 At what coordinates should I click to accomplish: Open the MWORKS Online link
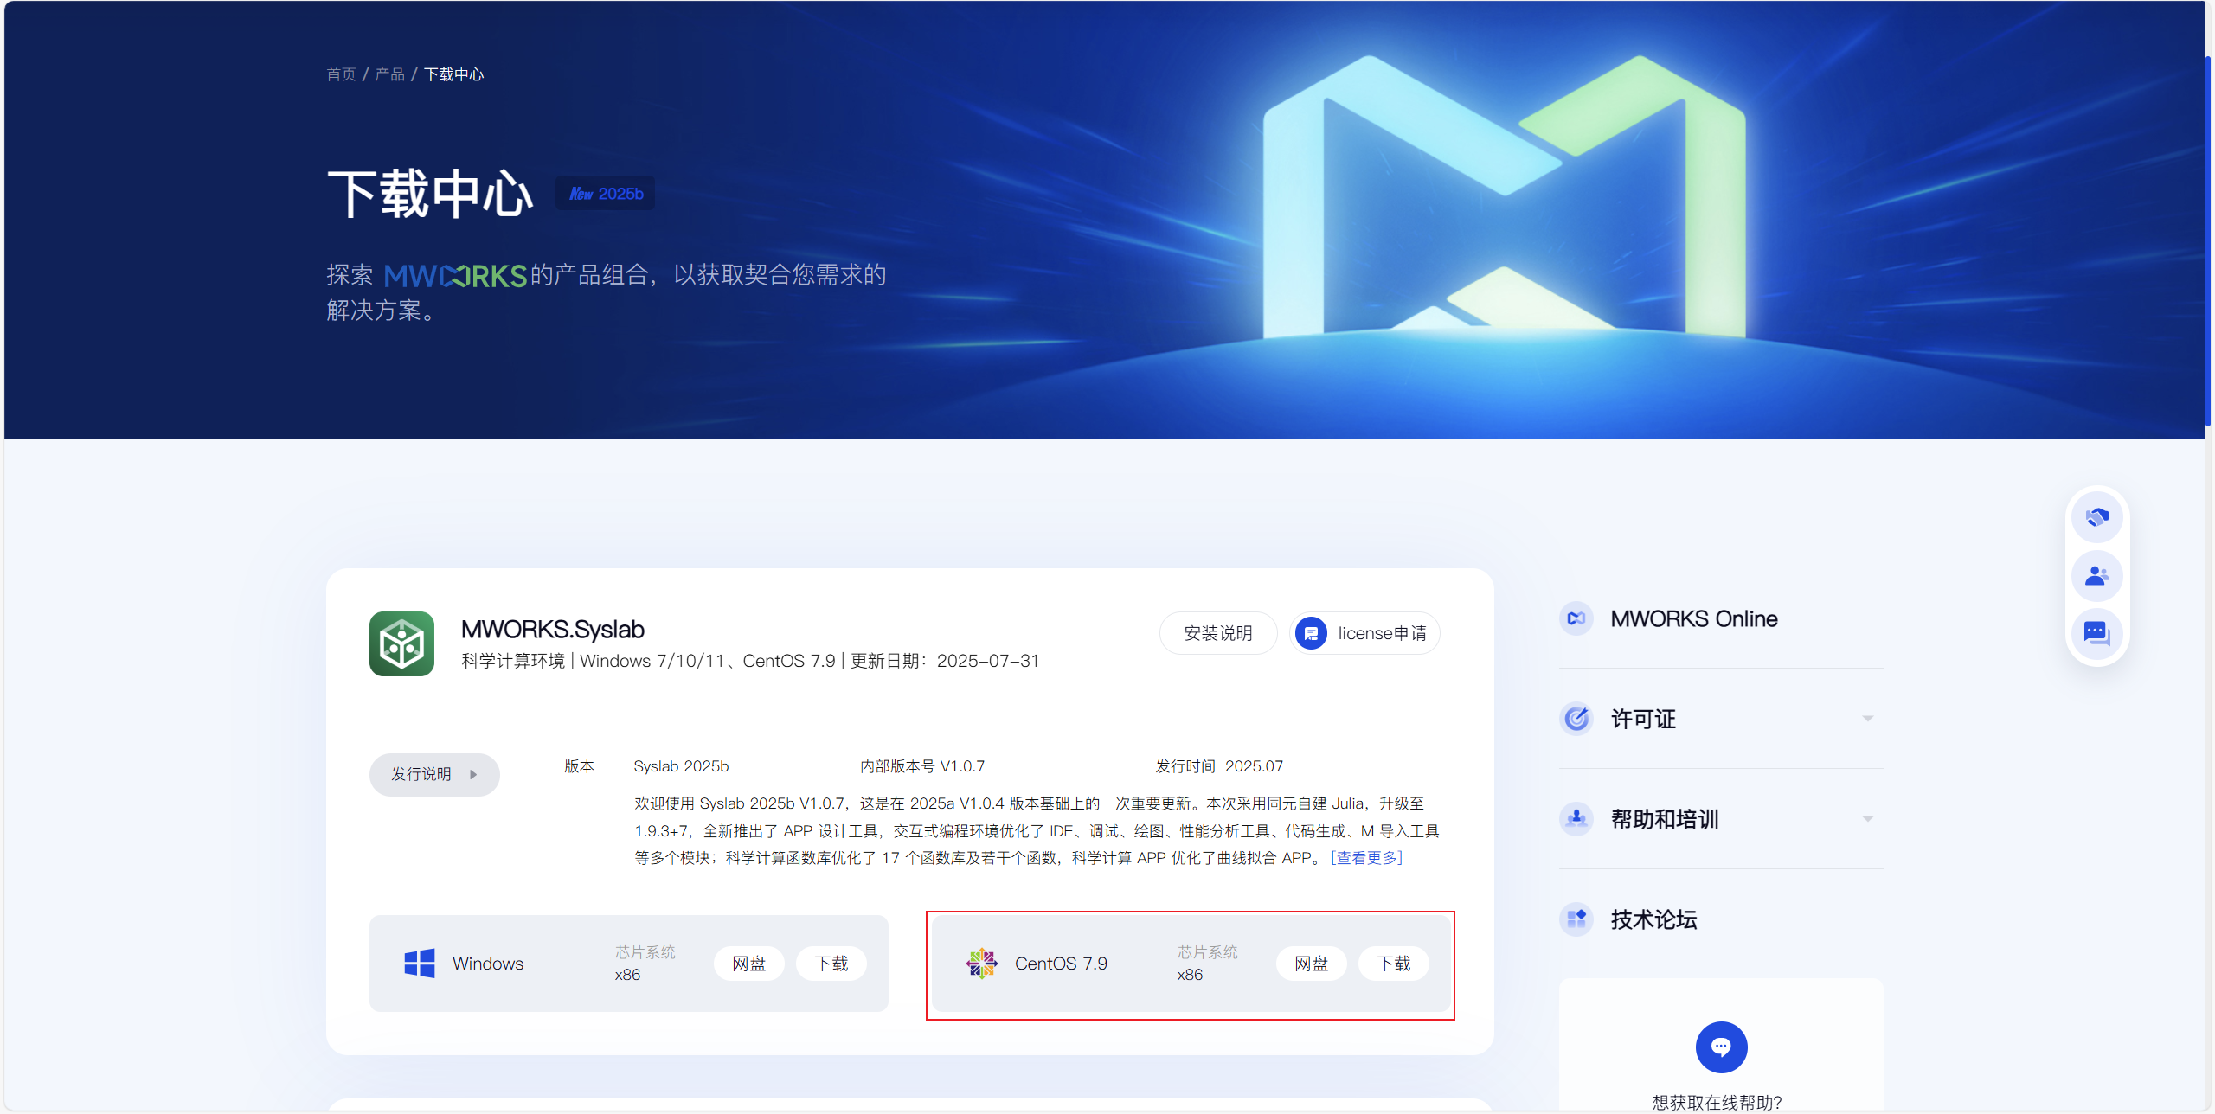click(1694, 618)
